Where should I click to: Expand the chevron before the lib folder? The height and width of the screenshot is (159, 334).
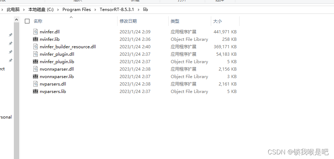(138, 10)
